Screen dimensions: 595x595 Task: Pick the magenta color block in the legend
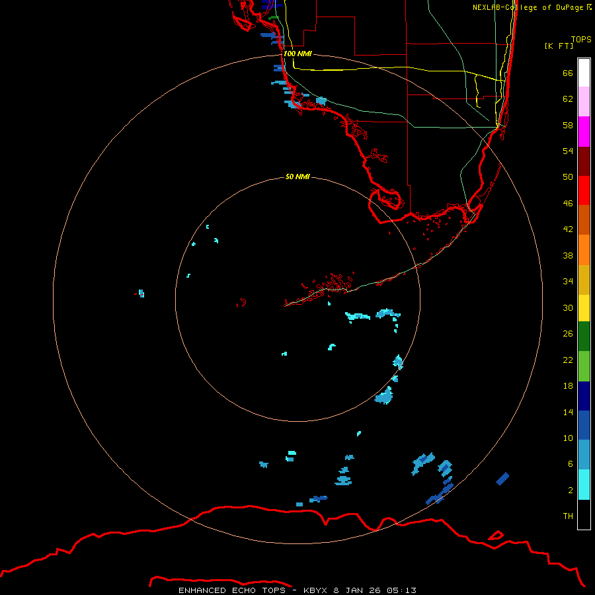pyautogui.click(x=584, y=132)
